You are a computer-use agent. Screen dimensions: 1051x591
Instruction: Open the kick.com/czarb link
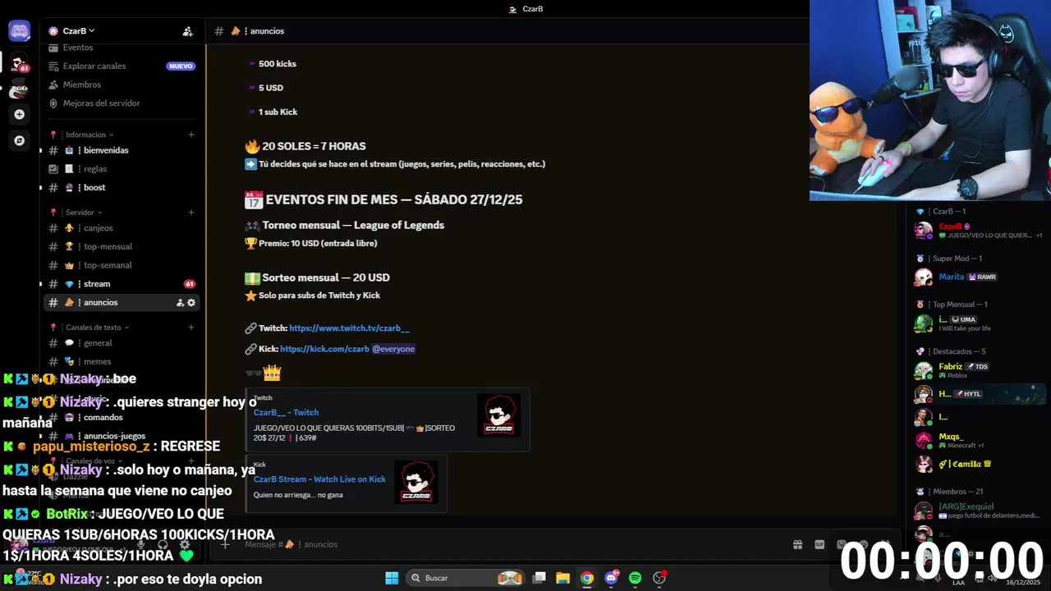click(x=324, y=349)
